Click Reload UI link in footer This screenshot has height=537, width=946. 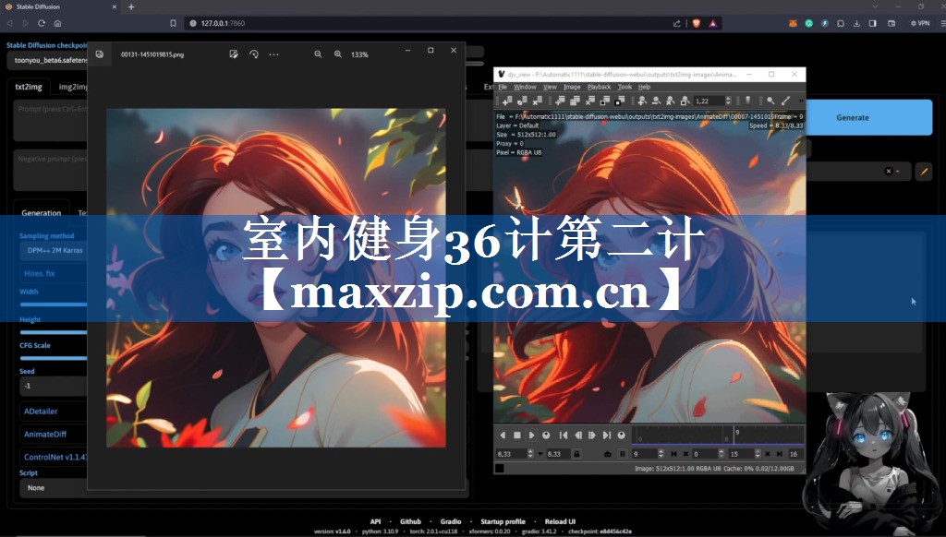[x=560, y=521]
